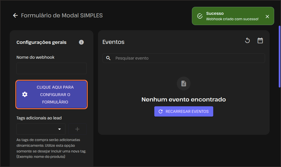
Task: Click the gear icon in the configure button
Action: click(x=25, y=95)
